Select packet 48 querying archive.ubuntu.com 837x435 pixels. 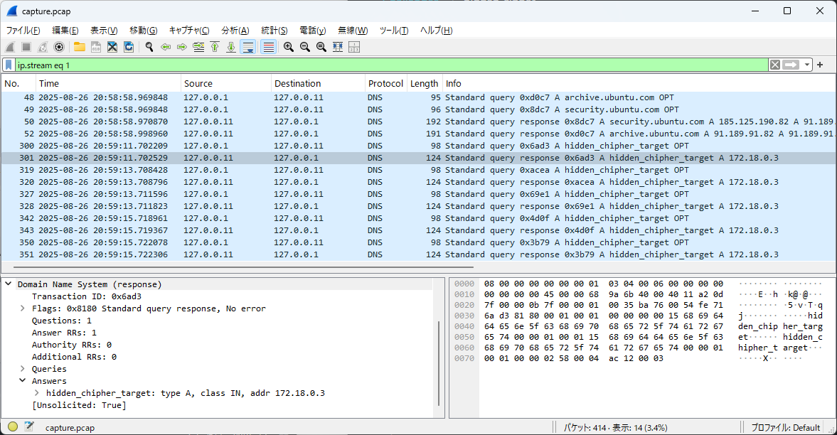tap(418, 97)
